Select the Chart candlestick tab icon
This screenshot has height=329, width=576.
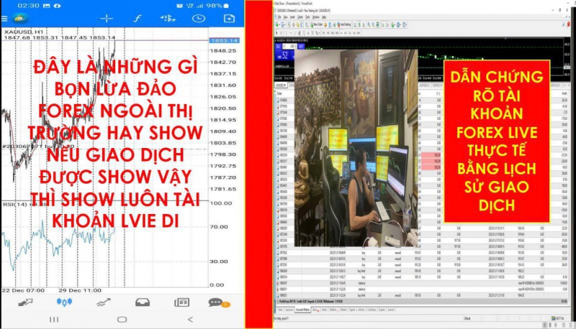(x=66, y=302)
